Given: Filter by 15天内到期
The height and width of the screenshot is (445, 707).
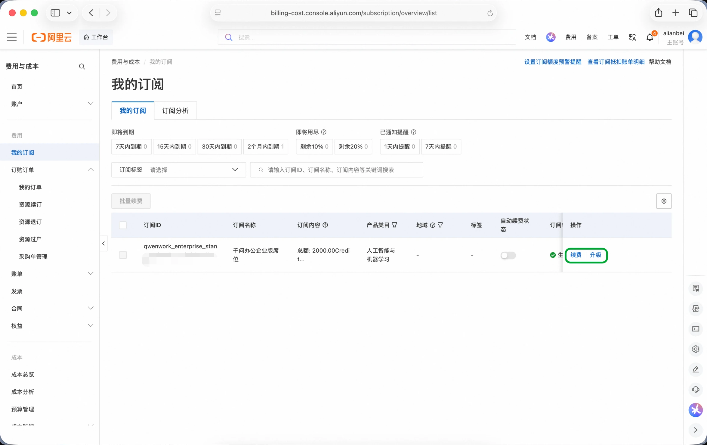Looking at the screenshot, I should 174,147.
